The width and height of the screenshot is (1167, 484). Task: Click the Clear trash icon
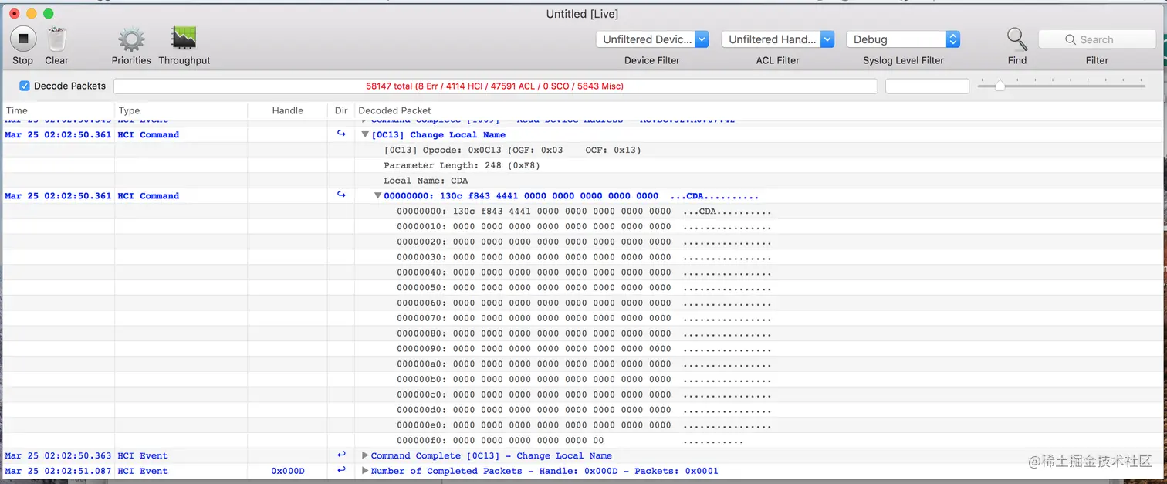tap(56, 39)
